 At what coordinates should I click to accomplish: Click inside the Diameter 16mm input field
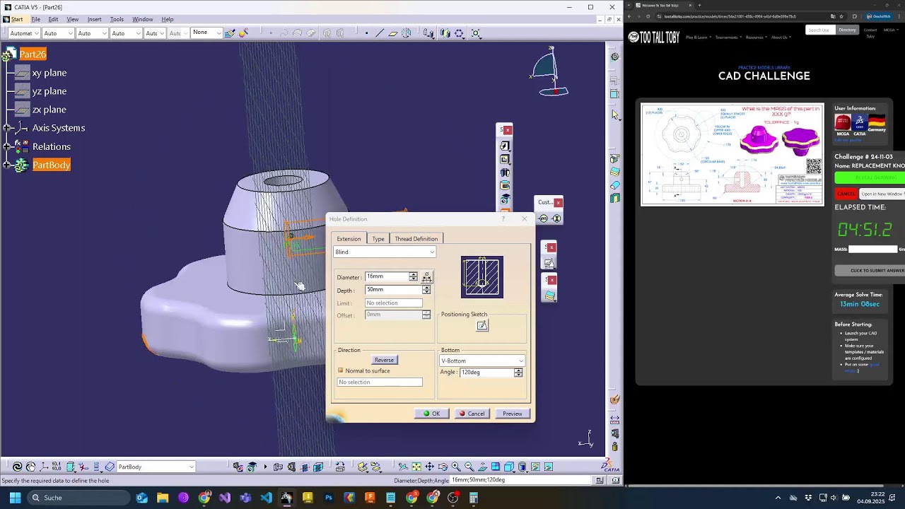point(386,276)
